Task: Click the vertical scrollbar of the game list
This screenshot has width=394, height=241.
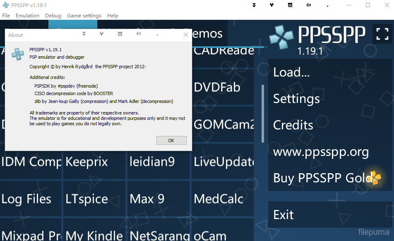Action: tap(262, 114)
